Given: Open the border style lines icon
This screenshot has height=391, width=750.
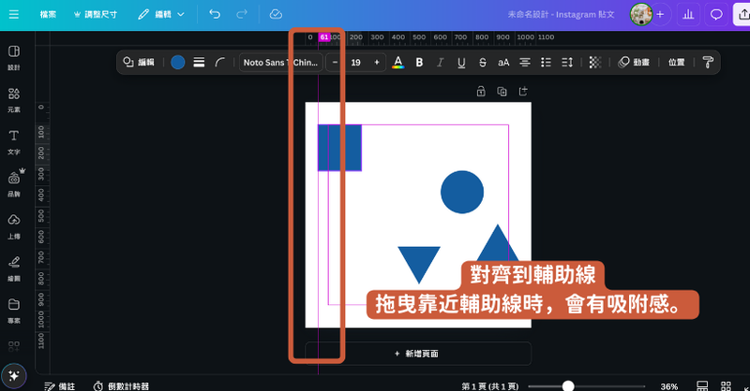Looking at the screenshot, I should (x=199, y=63).
